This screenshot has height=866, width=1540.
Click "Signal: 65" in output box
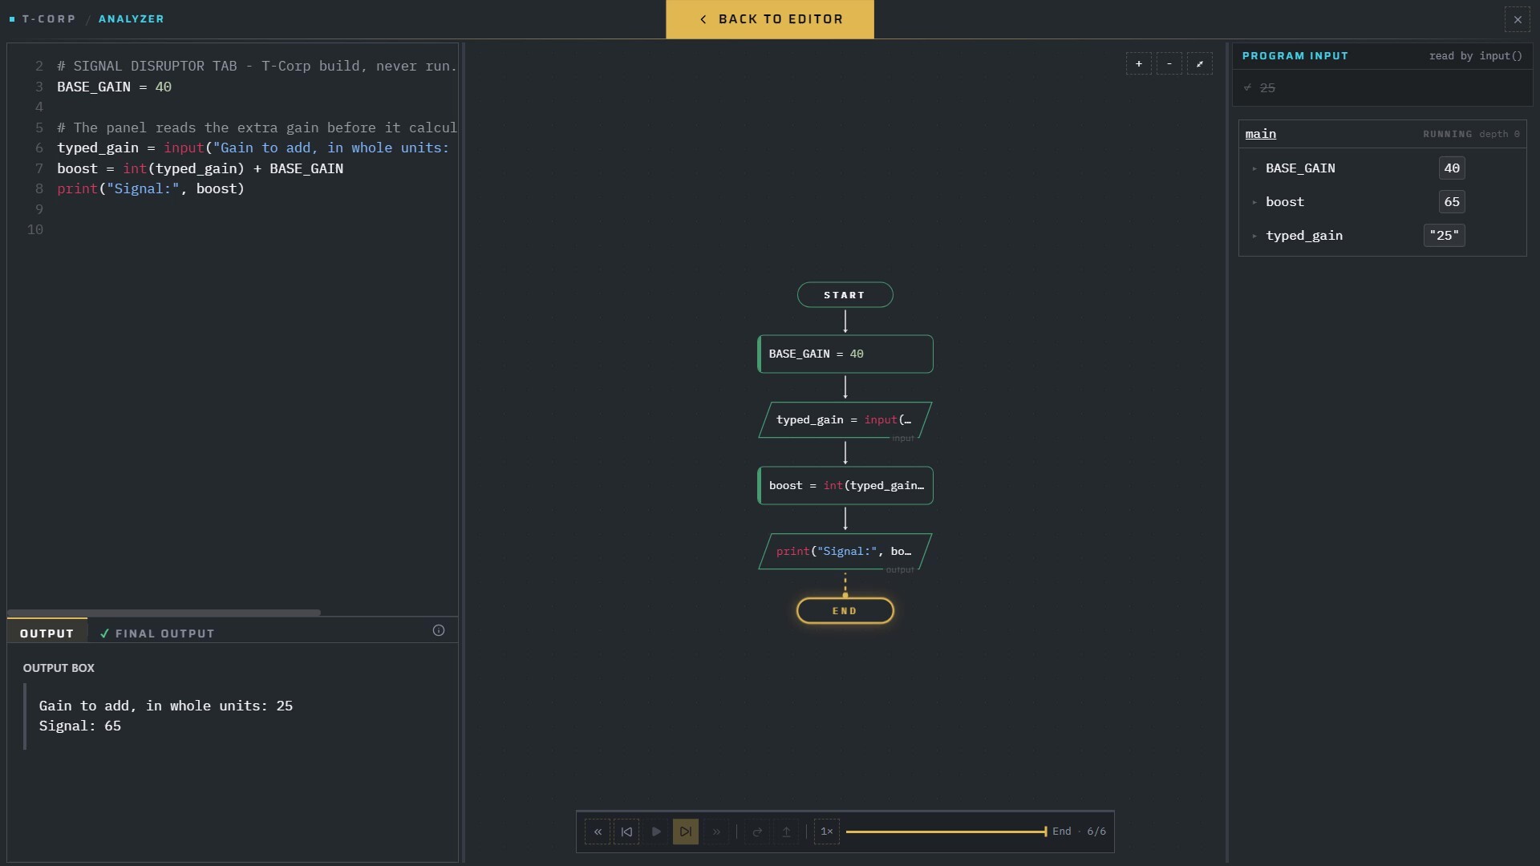(80, 726)
